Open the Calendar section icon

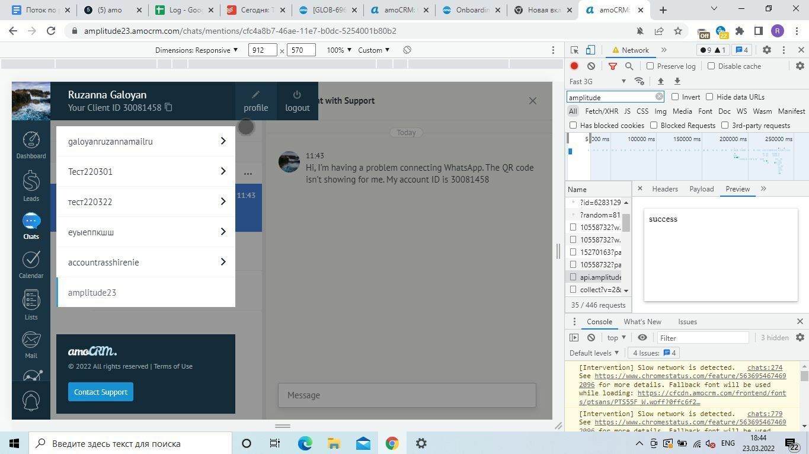pos(31,264)
